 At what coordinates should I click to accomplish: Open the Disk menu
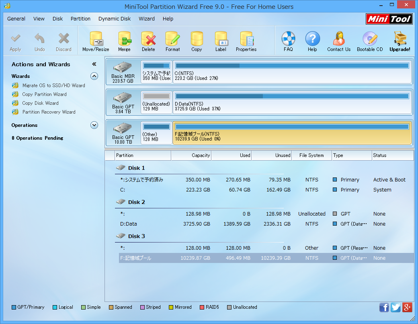[x=57, y=18]
